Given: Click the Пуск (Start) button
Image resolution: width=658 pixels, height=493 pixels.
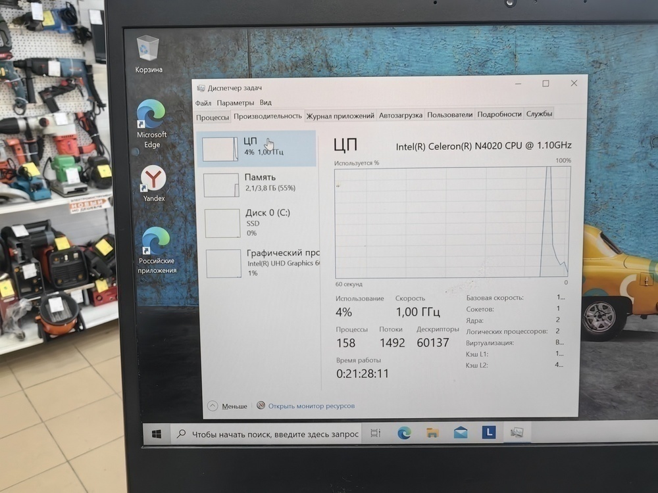Looking at the screenshot, I should pyautogui.click(x=156, y=434).
